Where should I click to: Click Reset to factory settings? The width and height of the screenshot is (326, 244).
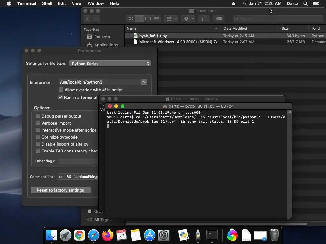(x=60, y=190)
